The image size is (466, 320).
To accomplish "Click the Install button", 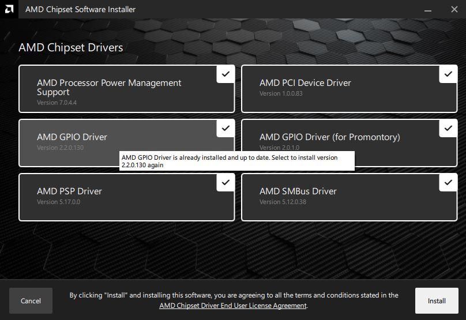I will [x=437, y=301].
